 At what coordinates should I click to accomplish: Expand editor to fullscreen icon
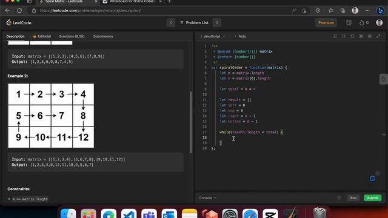(x=378, y=36)
